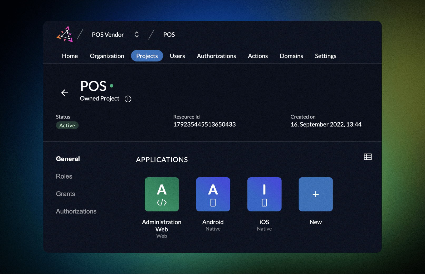Click the Administration Web label text
Screen dimensions: 425x274
point(162,226)
